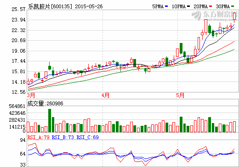
Task: Click the 30PMA legend label
Action: [x=223, y=6]
